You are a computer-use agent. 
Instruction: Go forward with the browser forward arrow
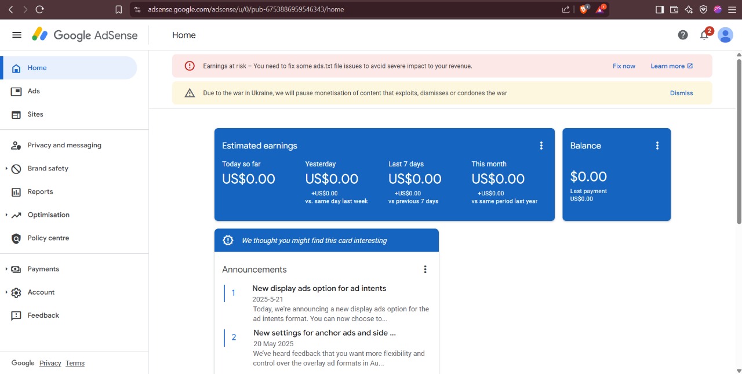25,9
